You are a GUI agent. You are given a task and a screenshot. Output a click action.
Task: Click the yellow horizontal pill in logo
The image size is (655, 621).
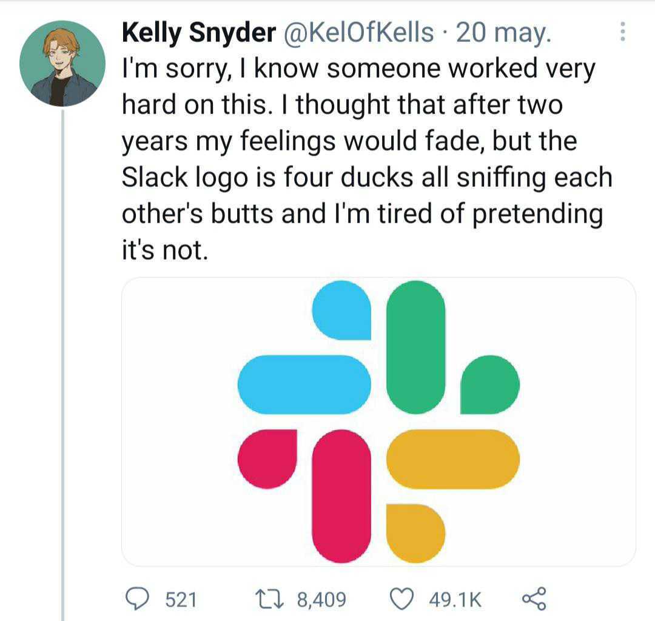click(x=452, y=458)
